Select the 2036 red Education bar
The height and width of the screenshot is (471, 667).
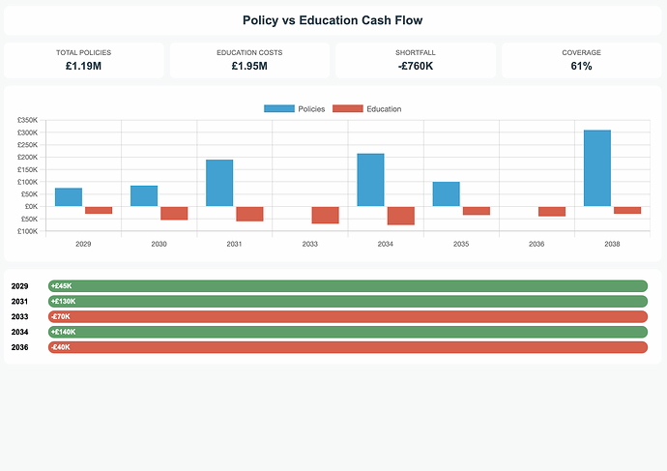tap(552, 211)
